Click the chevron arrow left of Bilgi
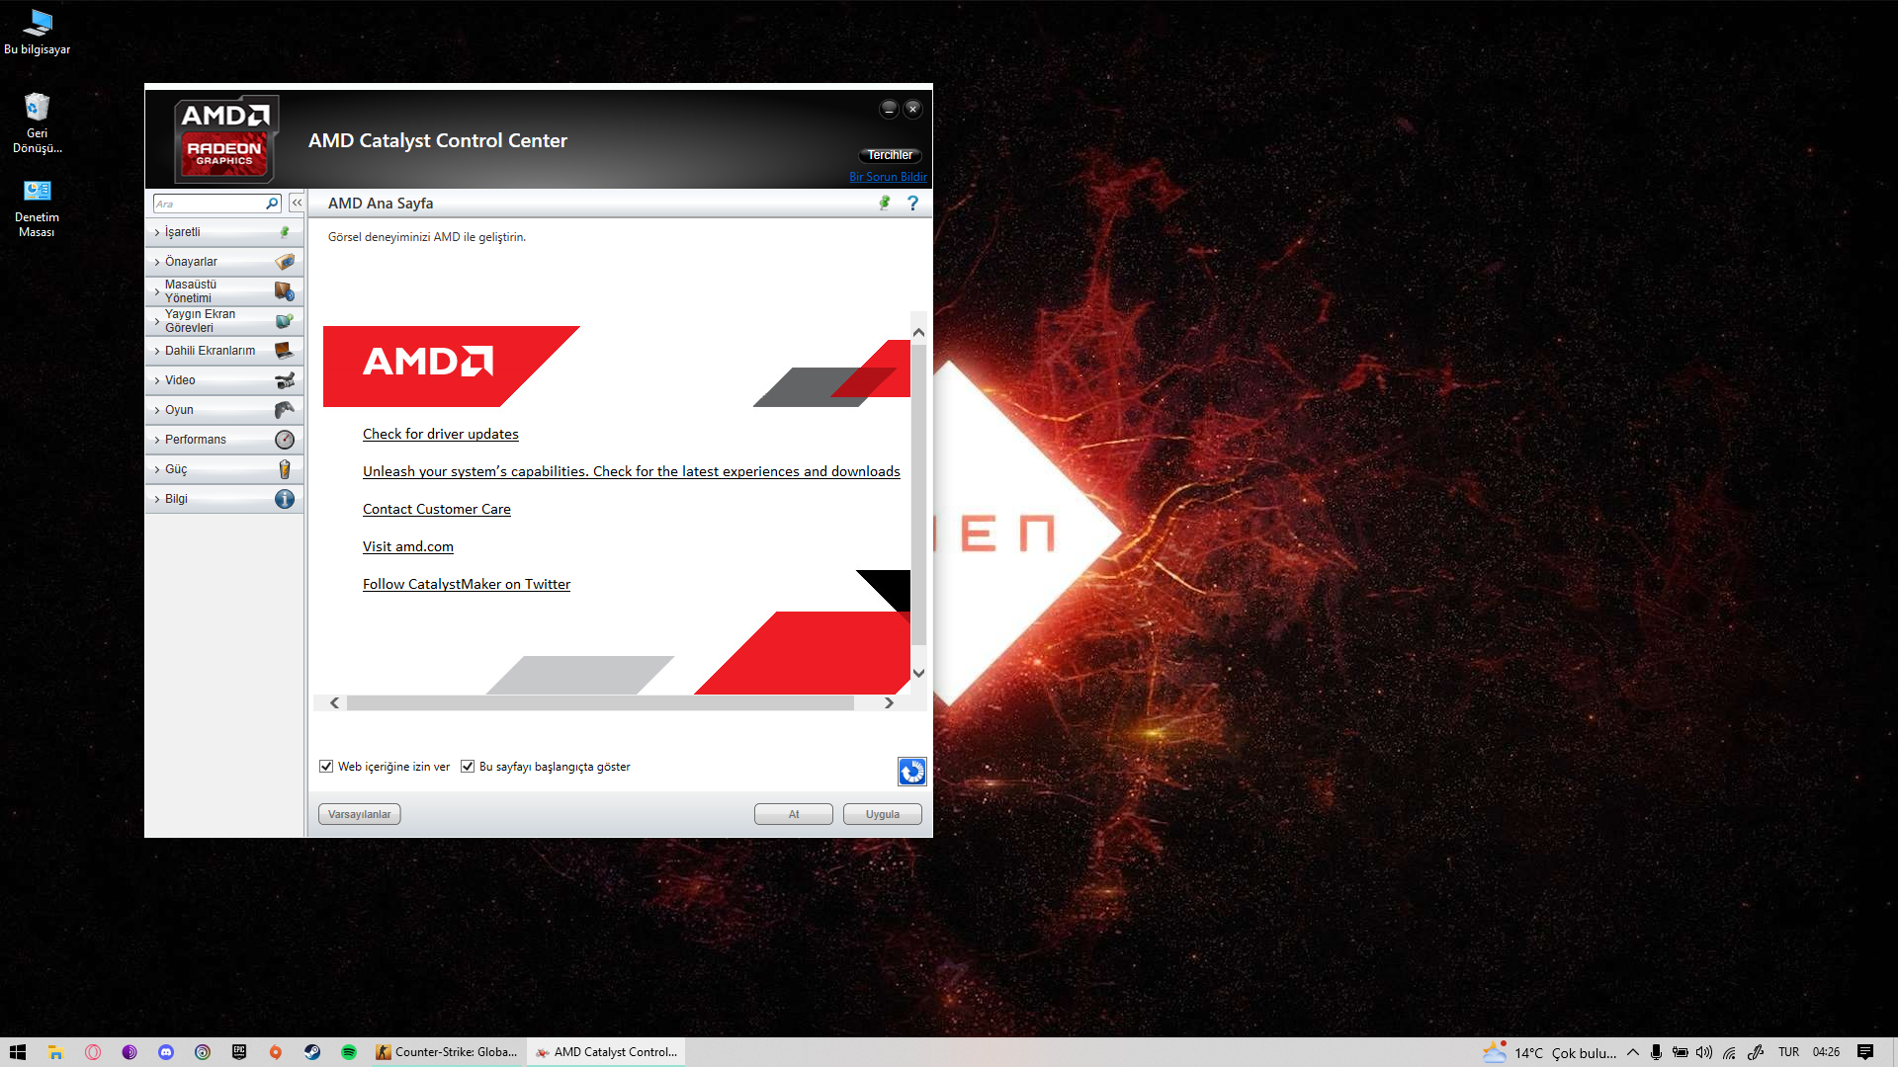Image resolution: width=1898 pixels, height=1067 pixels. click(x=157, y=499)
